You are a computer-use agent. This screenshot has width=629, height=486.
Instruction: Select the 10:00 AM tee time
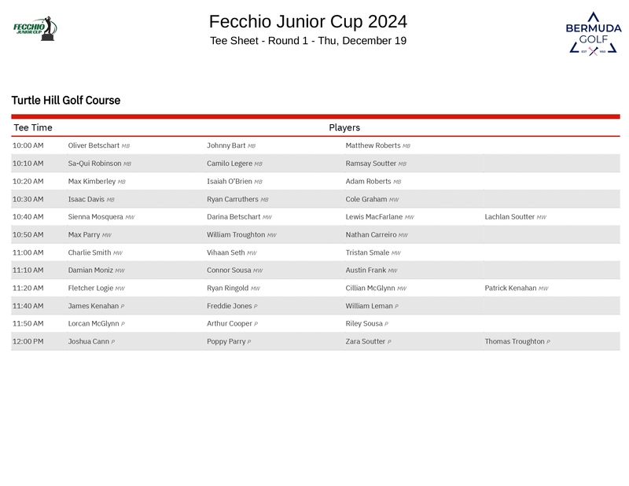[28, 145]
